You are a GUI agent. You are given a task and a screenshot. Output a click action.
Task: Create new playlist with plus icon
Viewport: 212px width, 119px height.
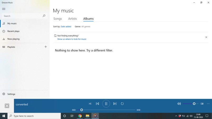pyautogui.click(x=46, y=47)
